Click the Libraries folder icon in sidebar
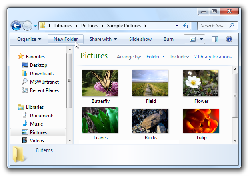250x176 pixels. (x=21, y=107)
